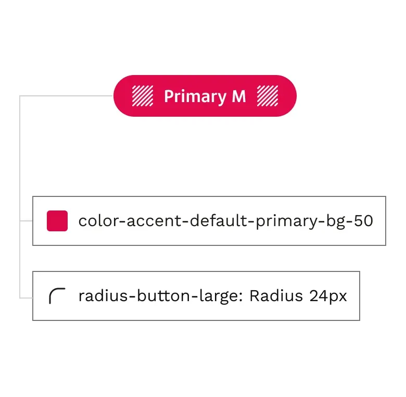Click the connector line leading to Primary M button

pos(66,96)
